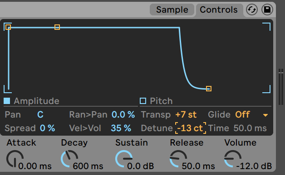Click the Save Preset disk icon
Screen dimensions: 285x175
click(267, 9)
